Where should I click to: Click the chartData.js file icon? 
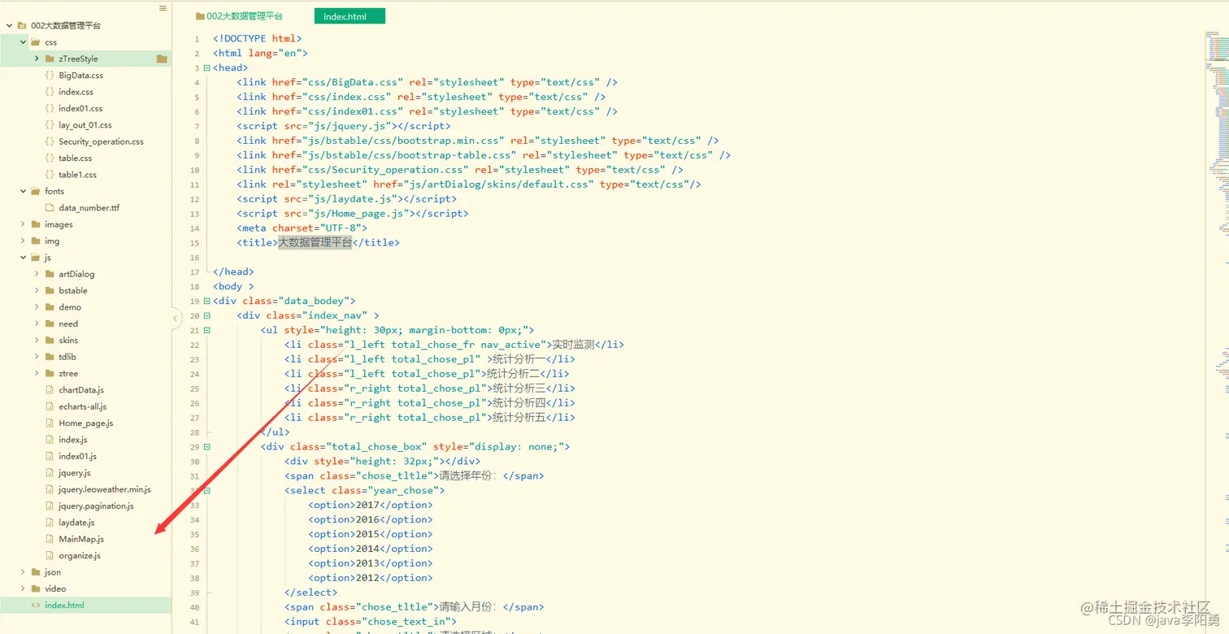[50, 390]
